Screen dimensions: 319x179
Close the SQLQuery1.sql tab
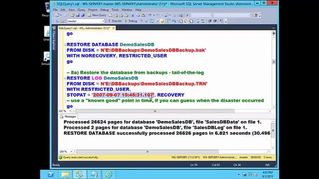114,28
